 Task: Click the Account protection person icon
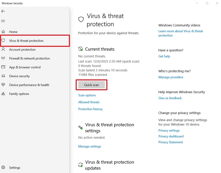pyautogui.click(x=3, y=49)
